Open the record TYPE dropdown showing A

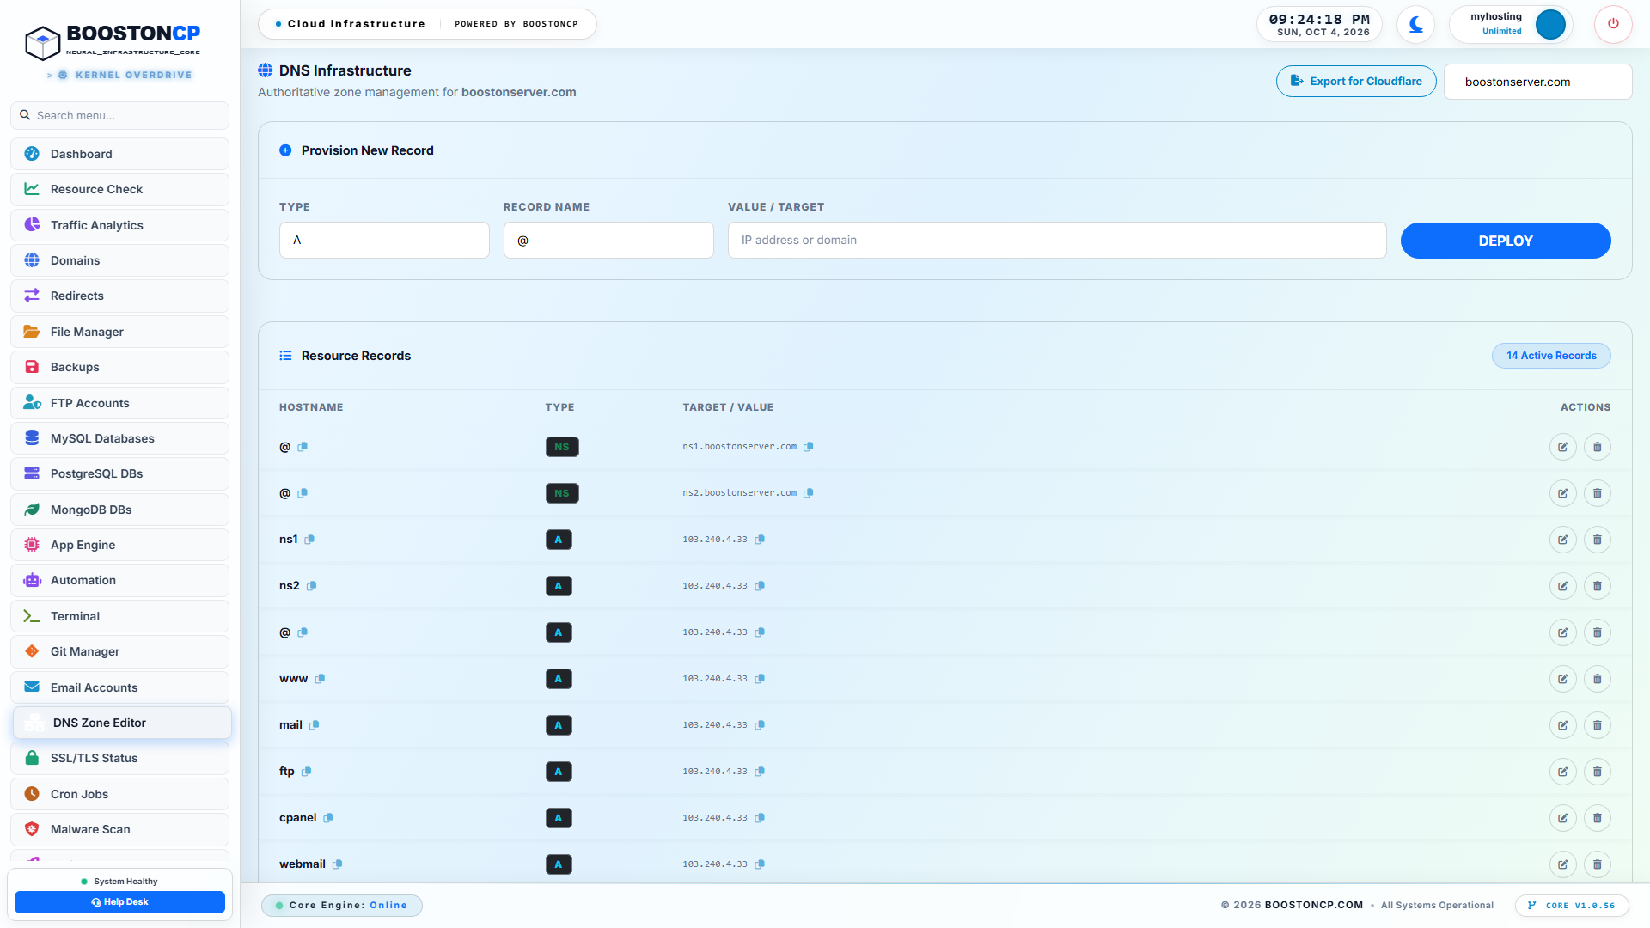(x=384, y=241)
